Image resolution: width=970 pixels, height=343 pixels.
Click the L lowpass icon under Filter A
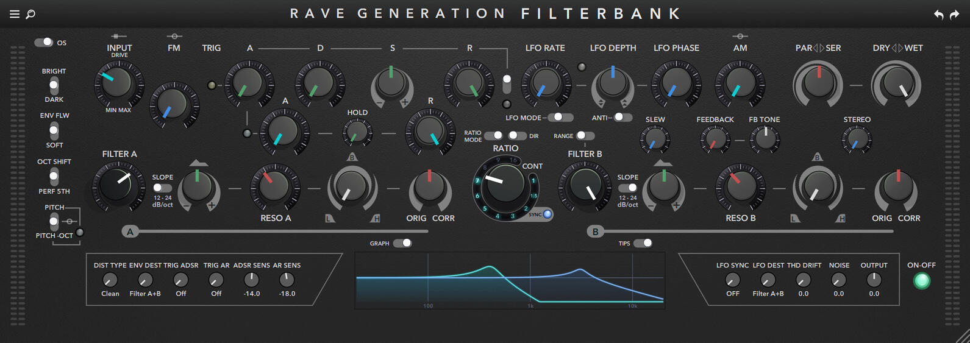(330, 218)
